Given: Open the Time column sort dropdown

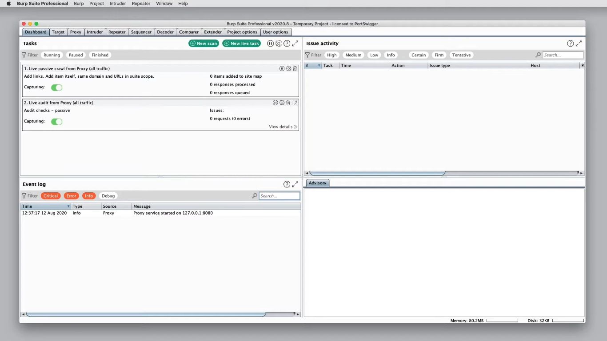Looking at the screenshot, I should [x=68, y=206].
